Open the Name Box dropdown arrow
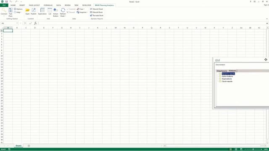Image resolution: width=269 pixels, height=151 pixels. point(17,23)
